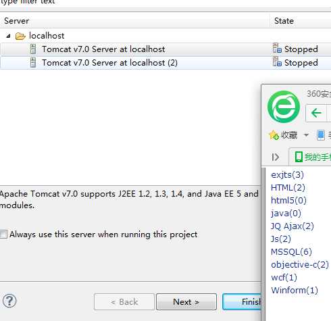Click the Stopped text for first Tomcat server
Screen dimensions: 331x321
(301, 49)
